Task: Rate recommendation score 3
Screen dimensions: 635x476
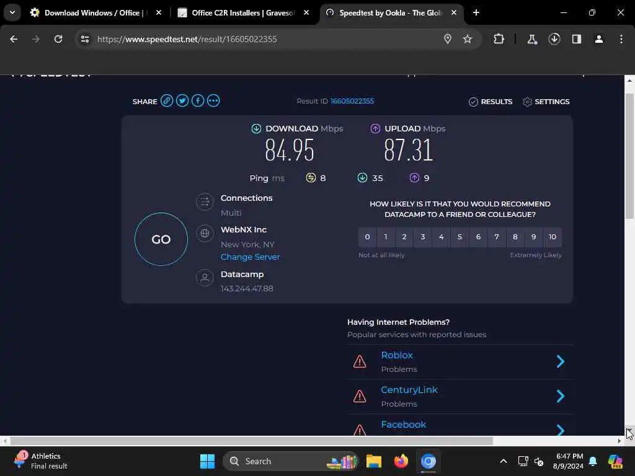Action: tap(423, 237)
